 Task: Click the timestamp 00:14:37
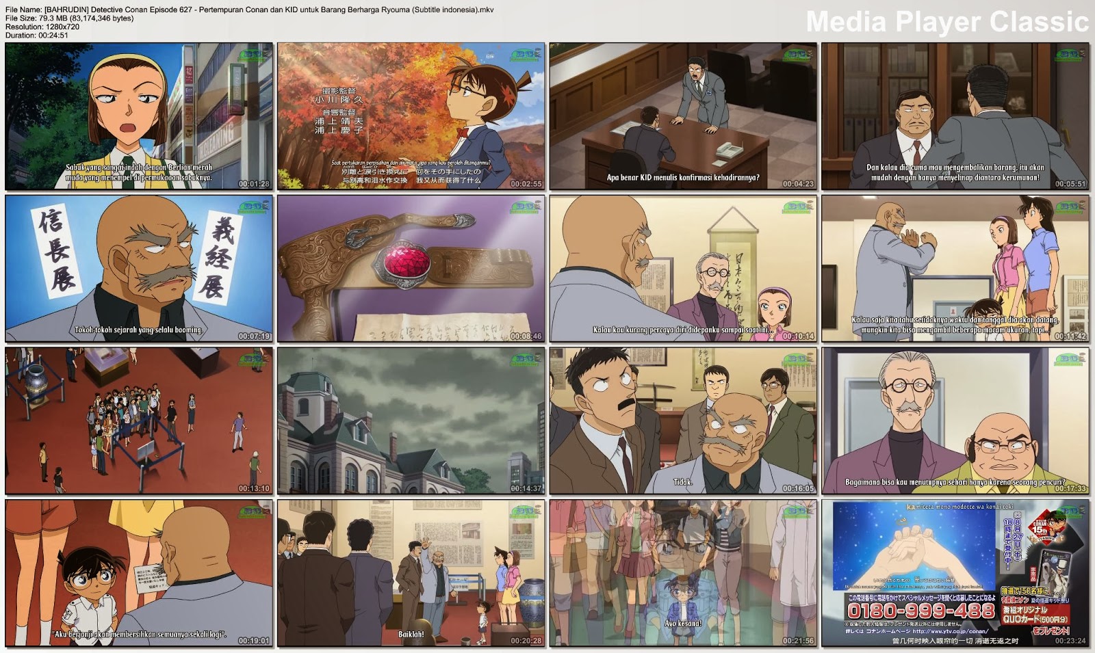pos(526,488)
